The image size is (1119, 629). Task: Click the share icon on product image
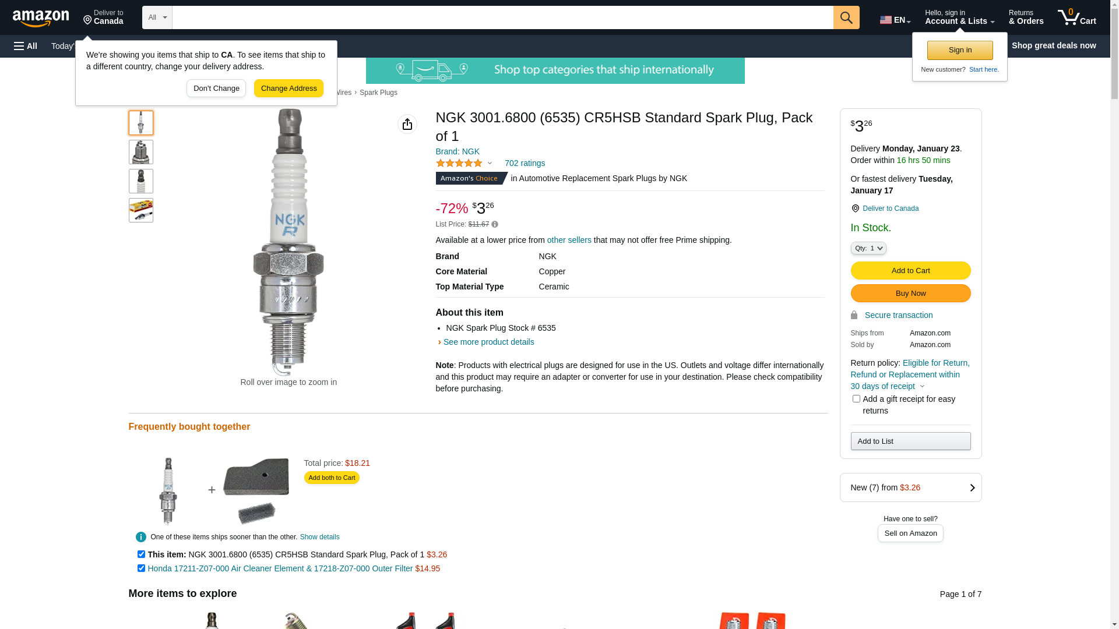tap(407, 124)
